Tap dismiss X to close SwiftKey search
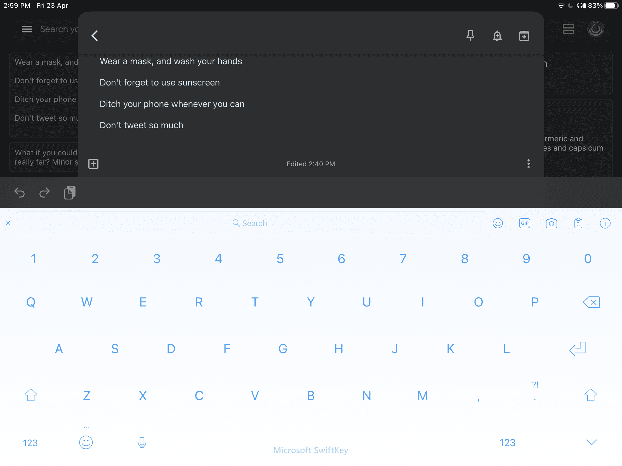The height and width of the screenshot is (466, 622). click(x=7, y=223)
